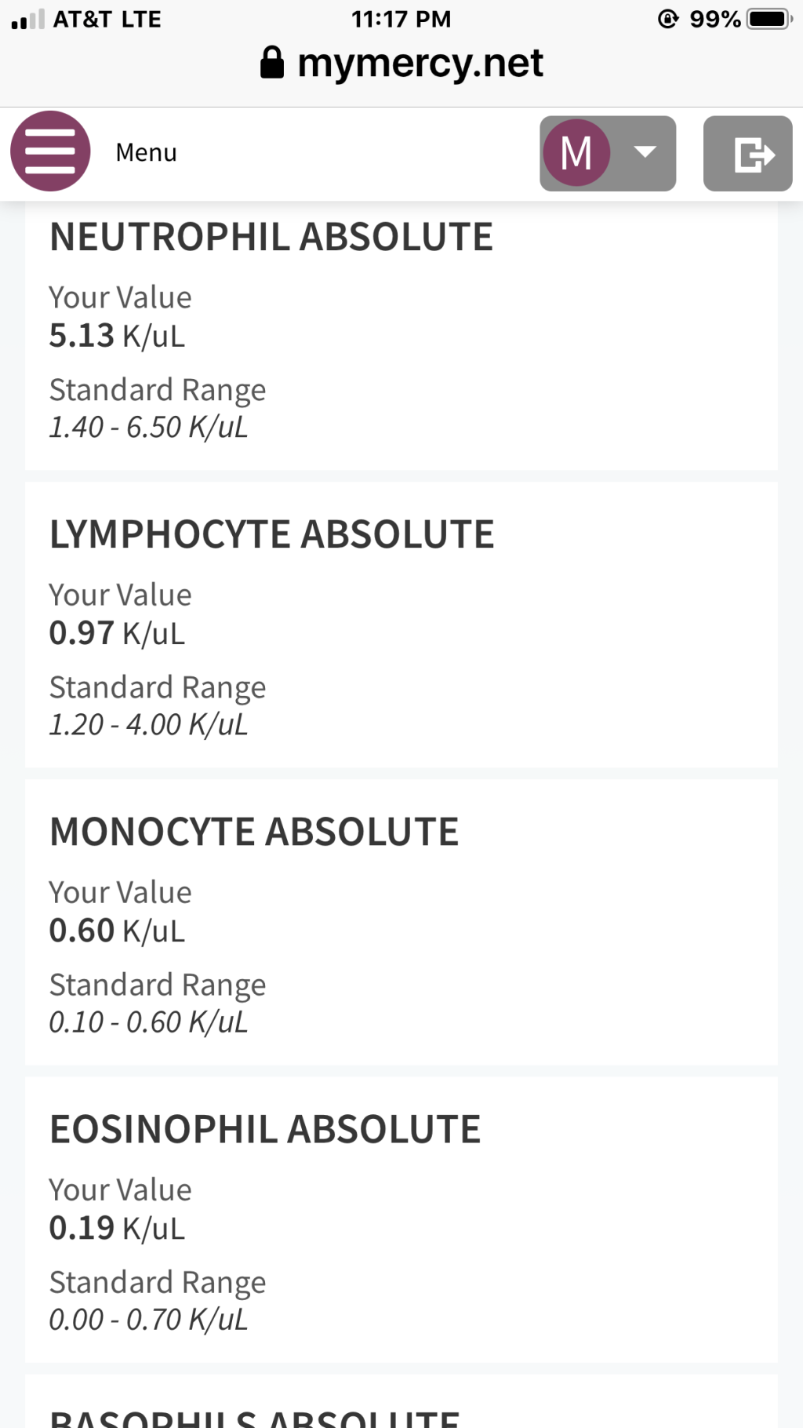Screen dimensions: 803x1428
Task: Select the Lymphocyte Absolute heading
Action: coord(272,534)
